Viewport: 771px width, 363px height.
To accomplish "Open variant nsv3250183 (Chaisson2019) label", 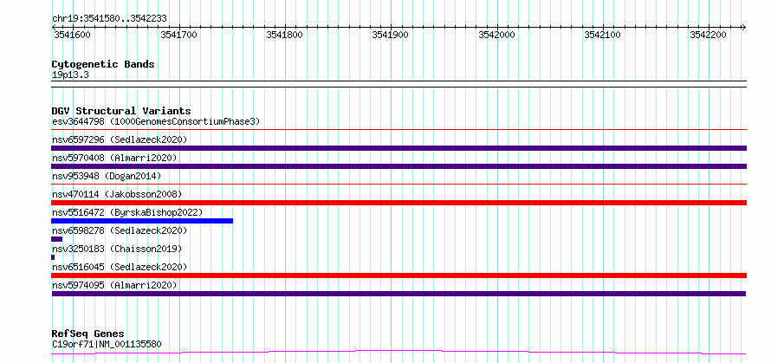I will pyautogui.click(x=117, y=249).
